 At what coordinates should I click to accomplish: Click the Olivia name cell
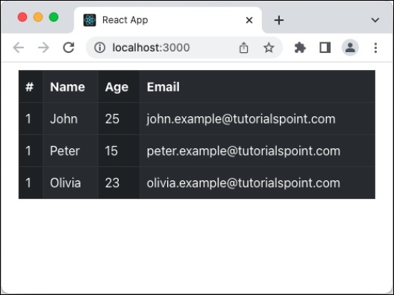70,183
